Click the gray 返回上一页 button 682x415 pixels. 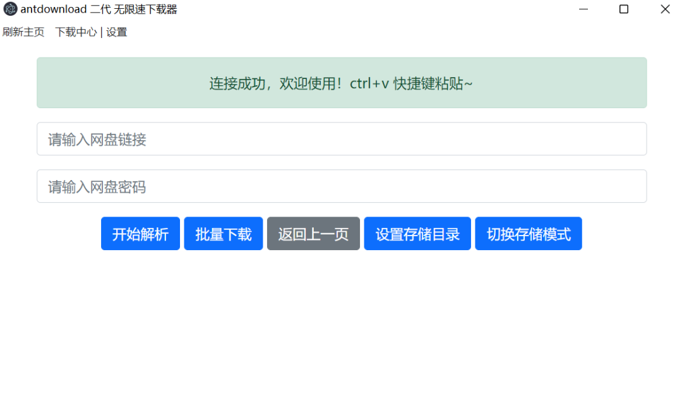click(313, 234)
